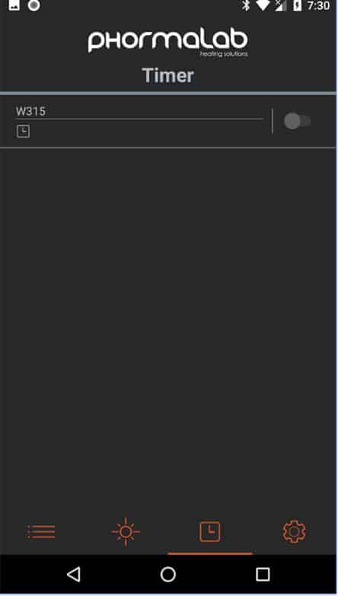Toggle the W315 timer switch
This screenshot has height=596, width=338.
pyautogui.click(x=297, y=121)
